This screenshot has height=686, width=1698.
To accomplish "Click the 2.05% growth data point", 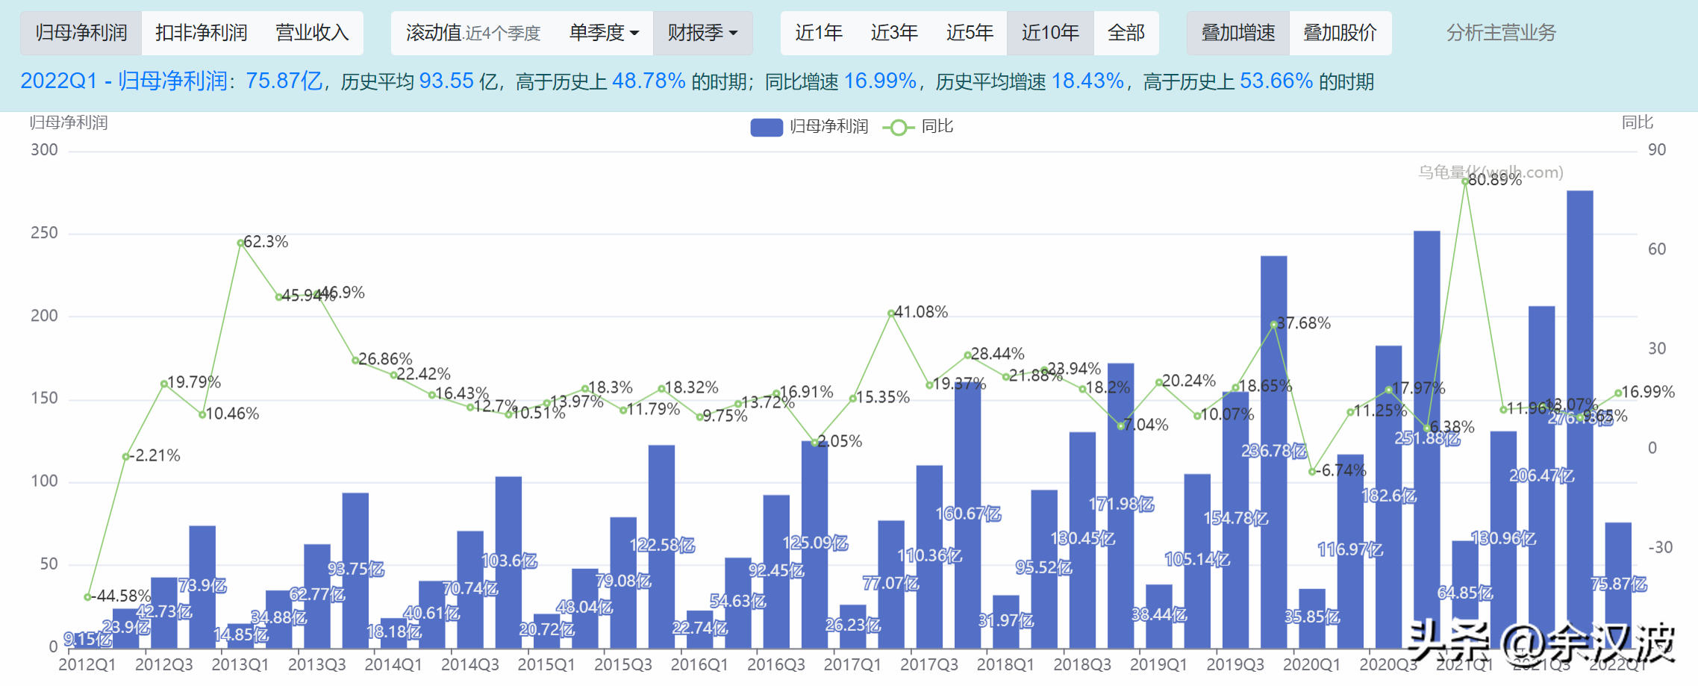I will pos(814,443).
